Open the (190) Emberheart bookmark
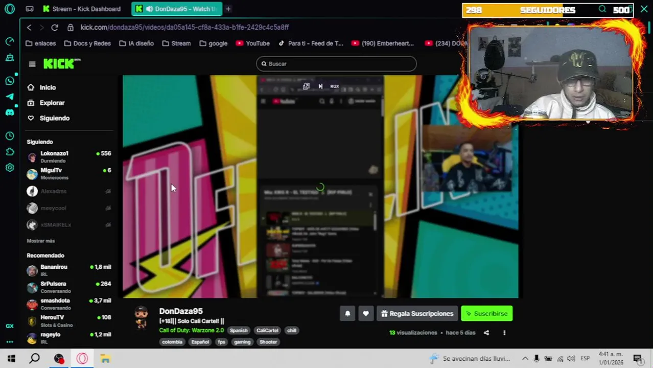Image resolution: width=653 pixels, height=368 pixels. [x=383, y=43]
